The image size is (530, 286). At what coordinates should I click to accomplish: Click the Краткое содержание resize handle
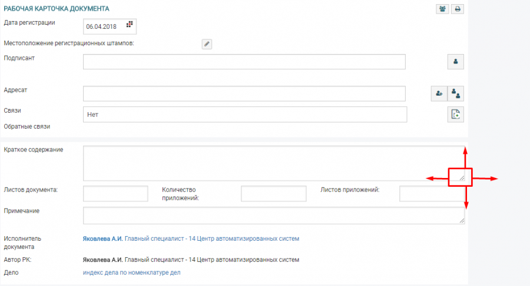tap(461, 177)
